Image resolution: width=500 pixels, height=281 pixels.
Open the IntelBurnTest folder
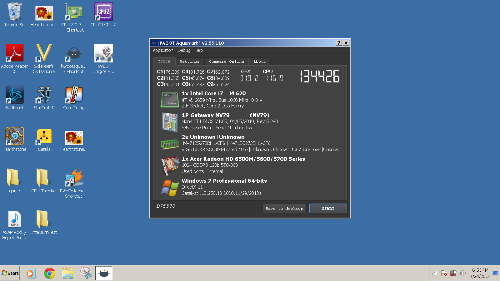point(44,222)
